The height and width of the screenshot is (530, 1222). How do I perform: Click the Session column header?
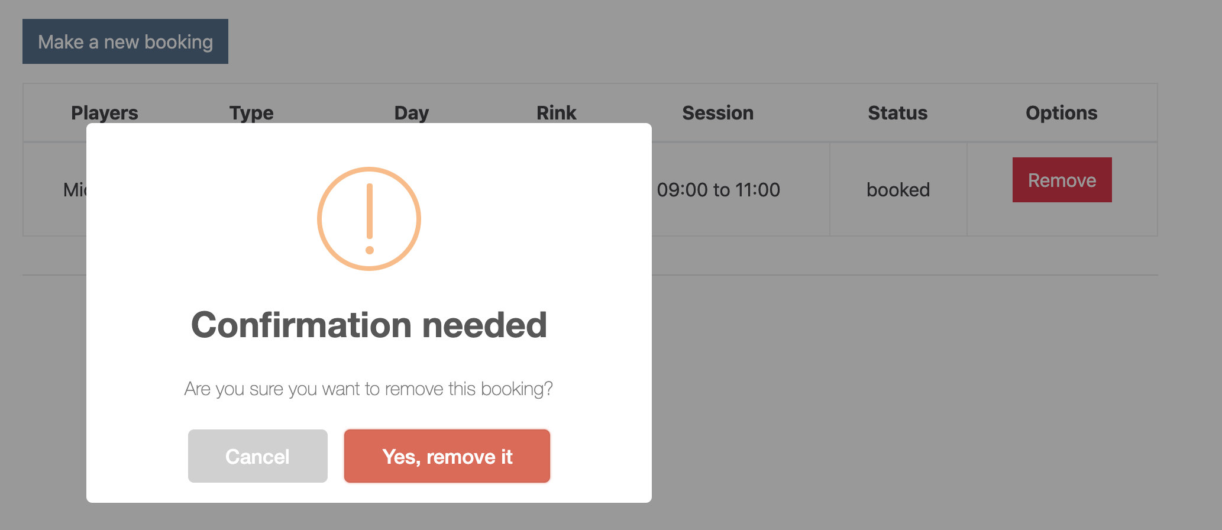tap(718, 113)
